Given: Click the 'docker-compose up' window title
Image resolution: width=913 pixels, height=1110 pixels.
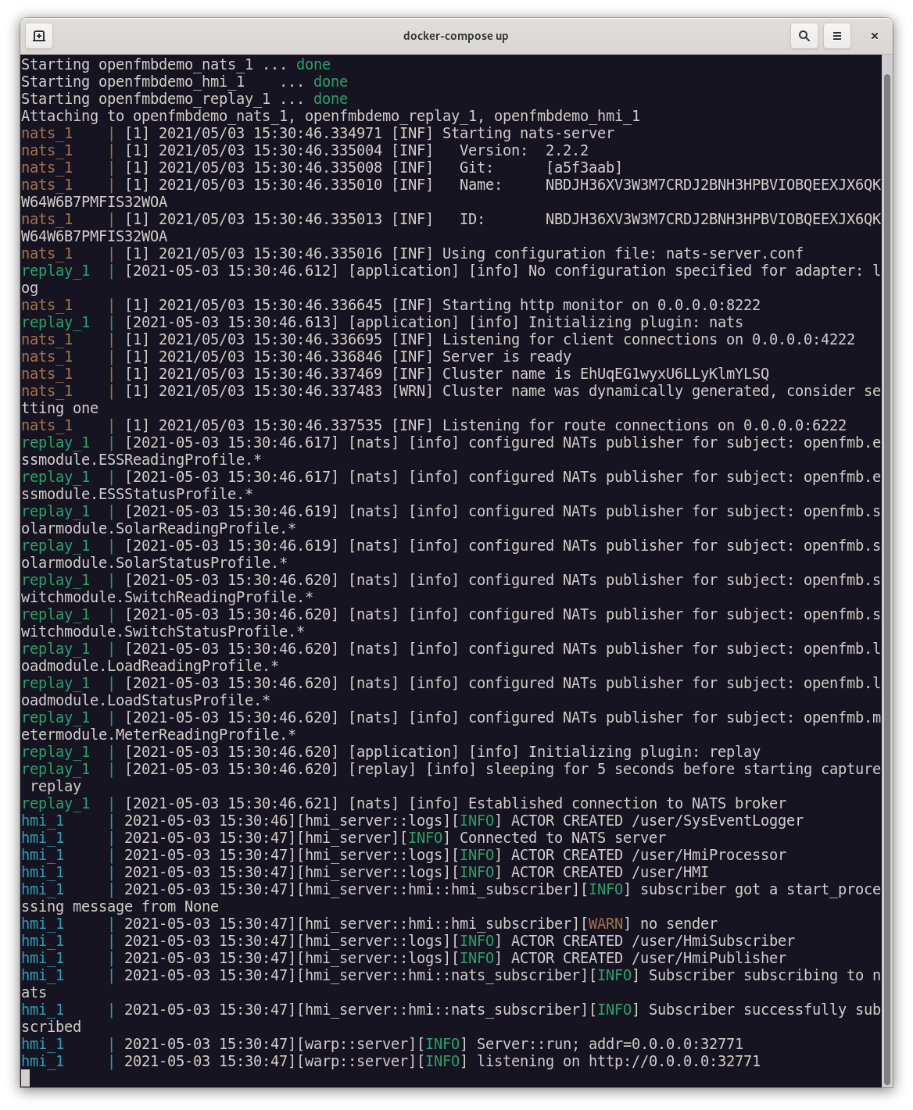Looking at the screenshot, I should [x=456, y=36].
